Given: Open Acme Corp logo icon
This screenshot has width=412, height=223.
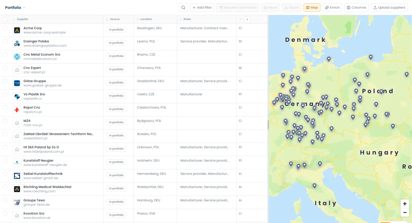Looking at the screenshot, I should [17, 30].
